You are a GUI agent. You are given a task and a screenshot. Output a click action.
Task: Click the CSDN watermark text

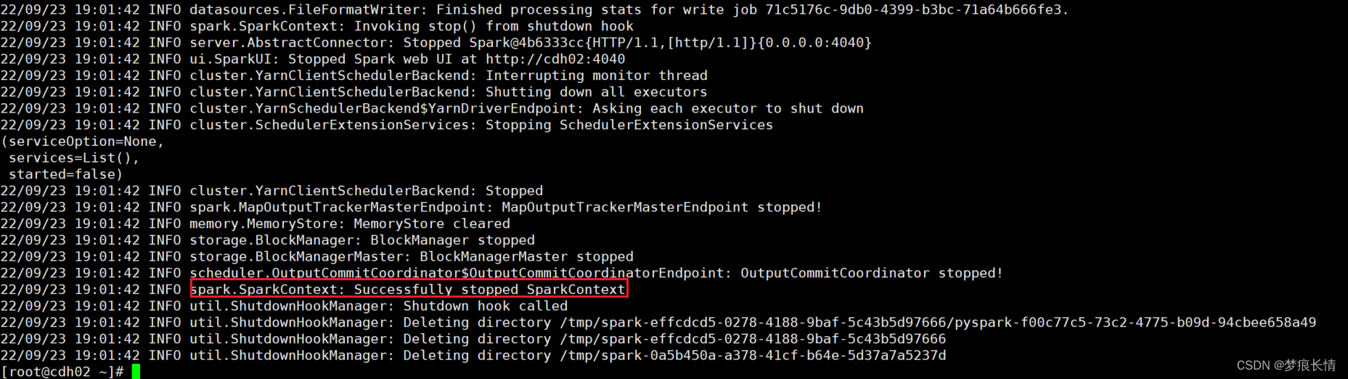click(1286, 365)
